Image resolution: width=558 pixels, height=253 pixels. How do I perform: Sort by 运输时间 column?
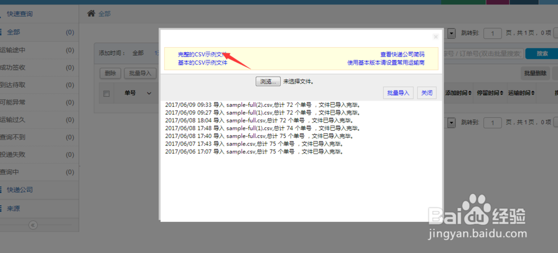(521, 93)
